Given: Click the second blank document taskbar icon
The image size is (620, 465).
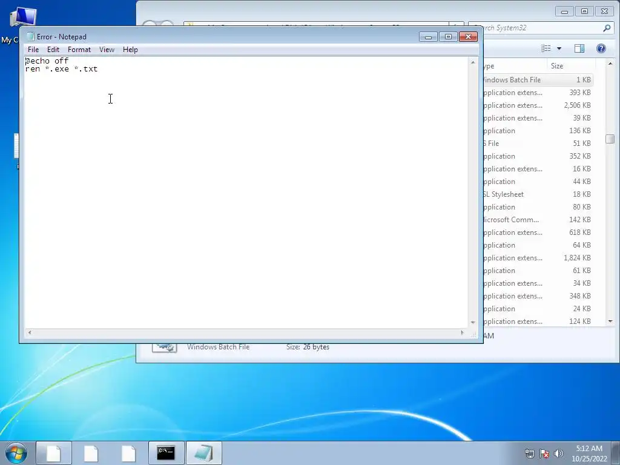Looking at the screenshot, I should (x=91, y=453).
